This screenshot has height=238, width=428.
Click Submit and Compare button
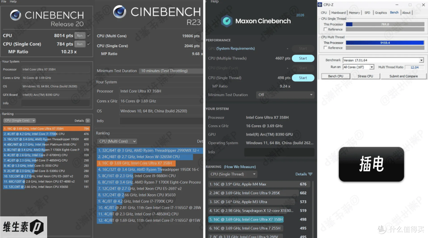click(x=403, y=76)
